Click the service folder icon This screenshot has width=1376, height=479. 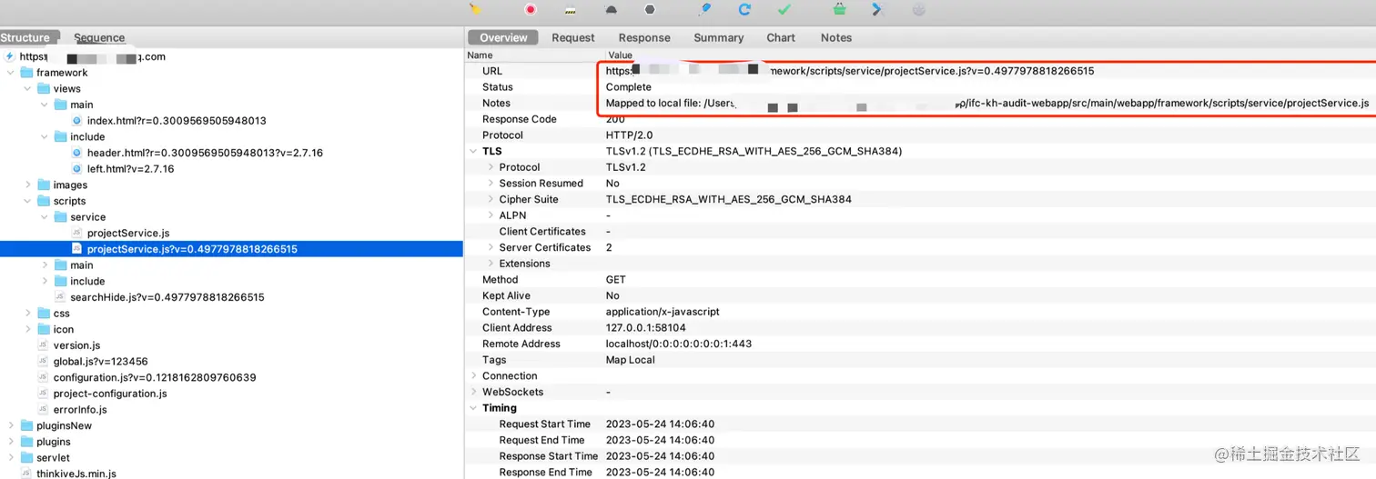pyautogui.click(x=61, y=217)
